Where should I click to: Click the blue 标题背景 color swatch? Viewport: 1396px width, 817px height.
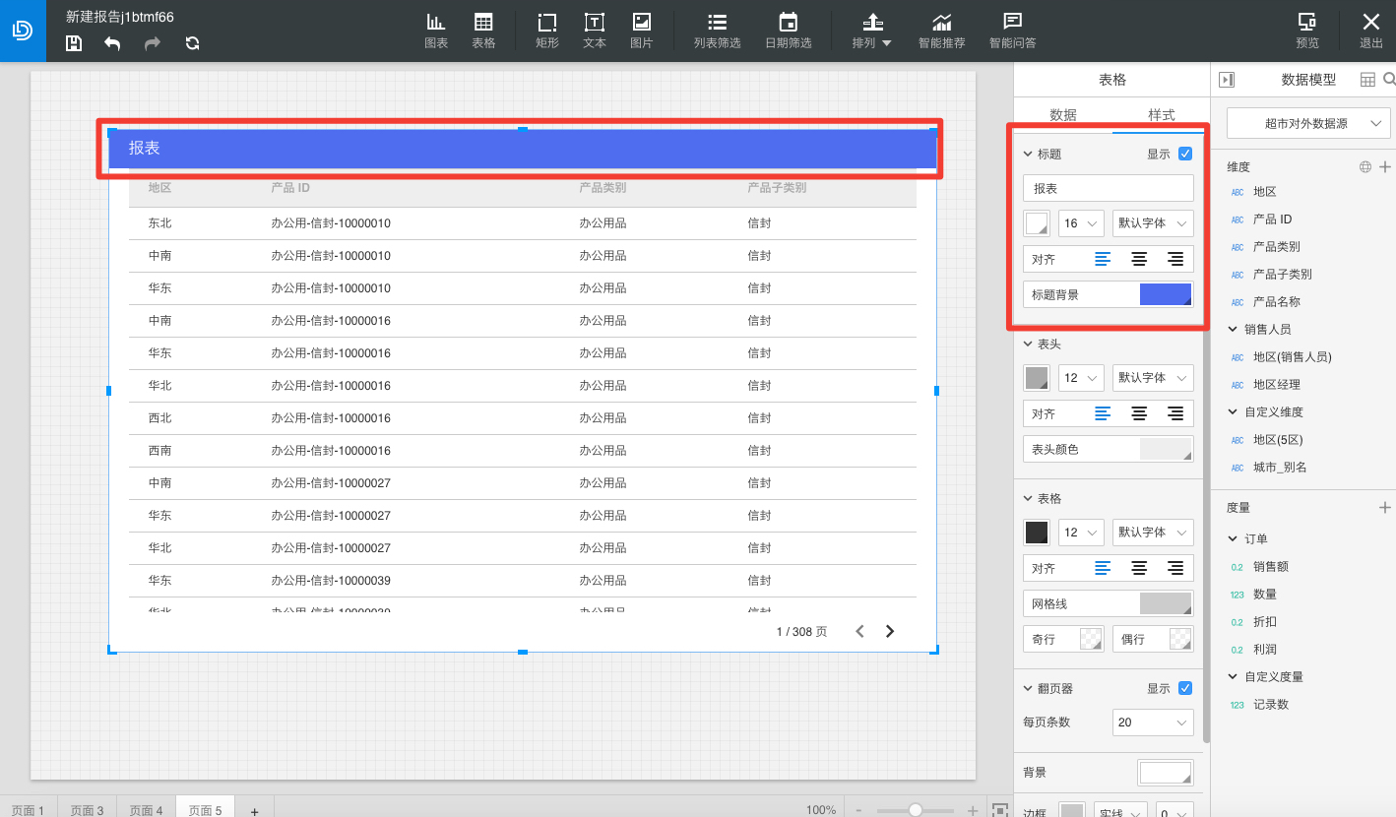tap(1166, 294)
